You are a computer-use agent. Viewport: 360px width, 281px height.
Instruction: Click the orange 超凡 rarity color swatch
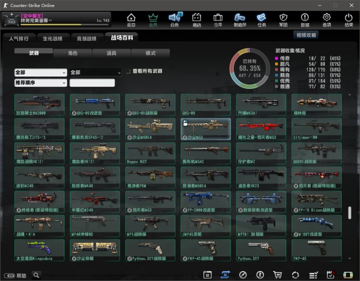pos(277,64)
